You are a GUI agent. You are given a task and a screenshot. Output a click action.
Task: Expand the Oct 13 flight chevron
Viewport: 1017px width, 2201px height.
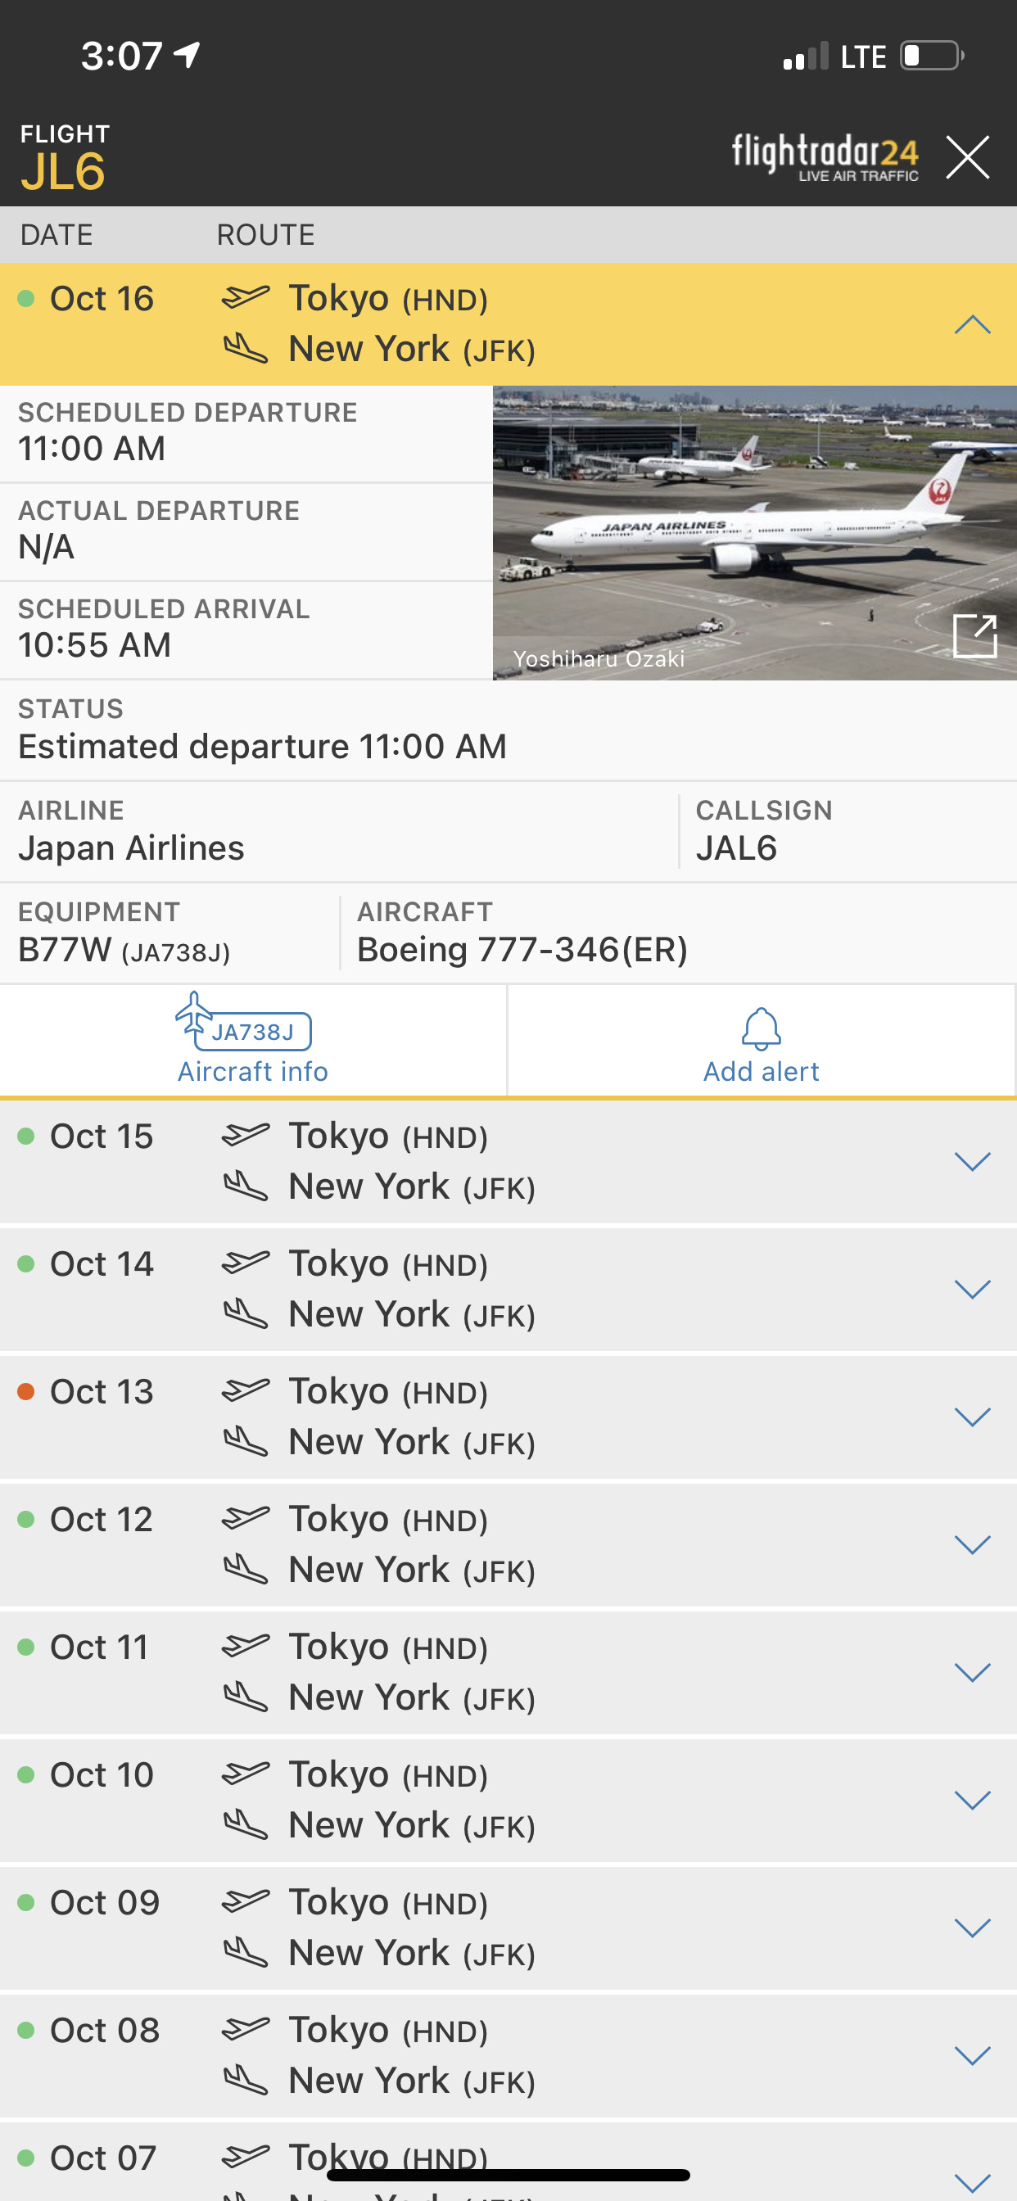click(x=972, y=1417)
